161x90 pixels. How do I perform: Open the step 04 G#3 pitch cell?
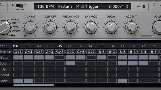[49, 52]
